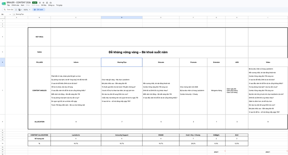Click the Immunity Support heading cell
The width and height of the screenshot is (288, 155).
[x=122, y=135]
